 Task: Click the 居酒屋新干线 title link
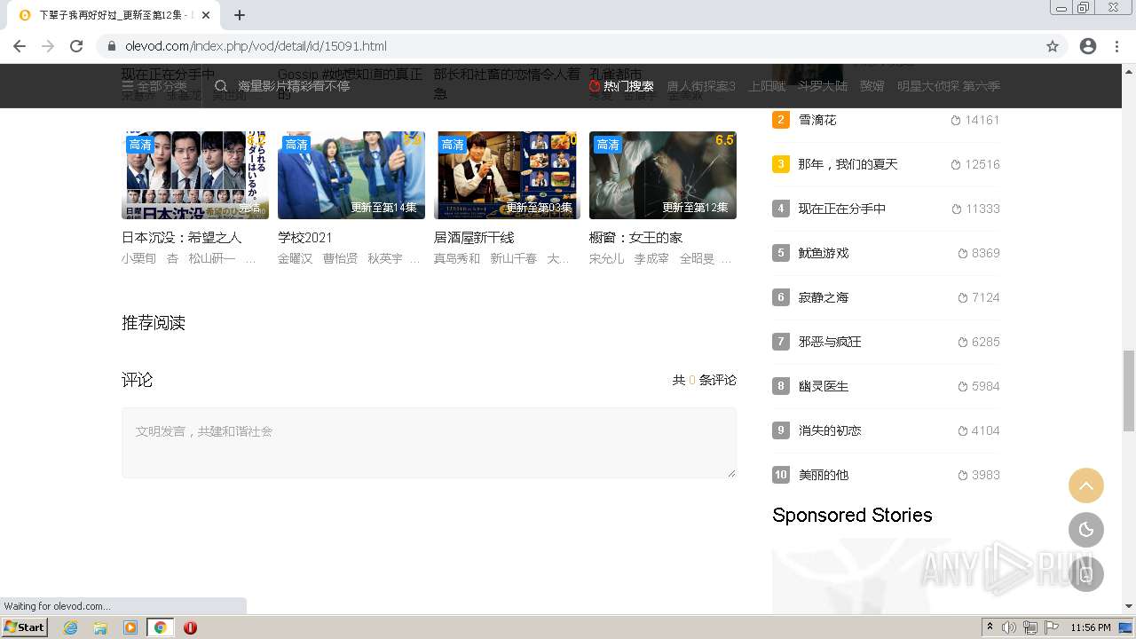tap(474, 238)
